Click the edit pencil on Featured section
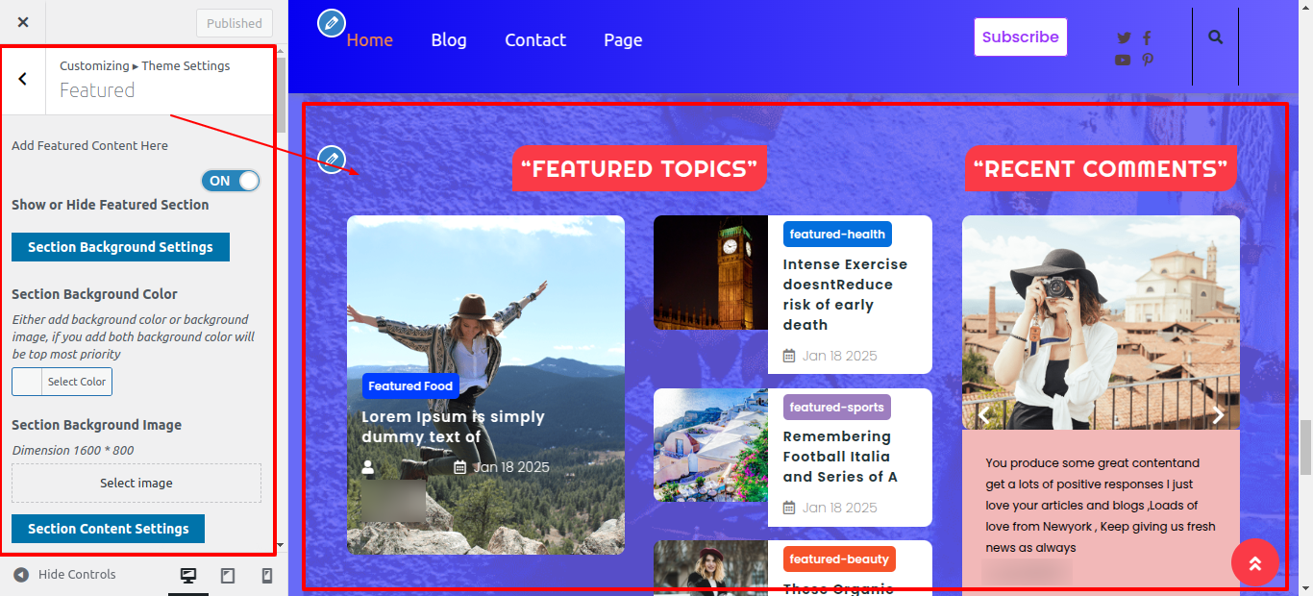Screen dimensions: 1313x596 point(331,159)
